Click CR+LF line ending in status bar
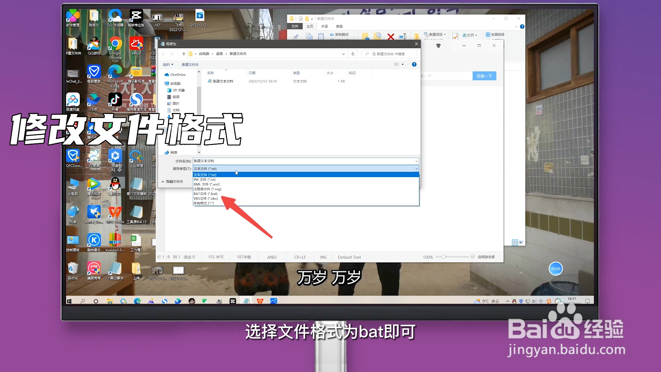This screenshot has width=661, height=372. [x=300, y=257]
